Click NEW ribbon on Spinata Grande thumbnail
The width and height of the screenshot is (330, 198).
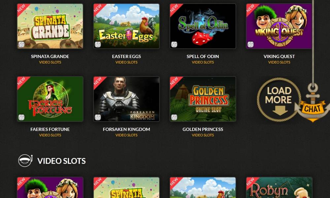click(22, 9)
